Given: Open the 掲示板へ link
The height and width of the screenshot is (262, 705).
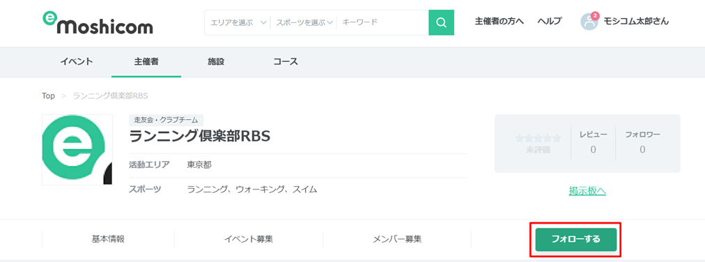Looking at the screenshot, I should 587,191.
